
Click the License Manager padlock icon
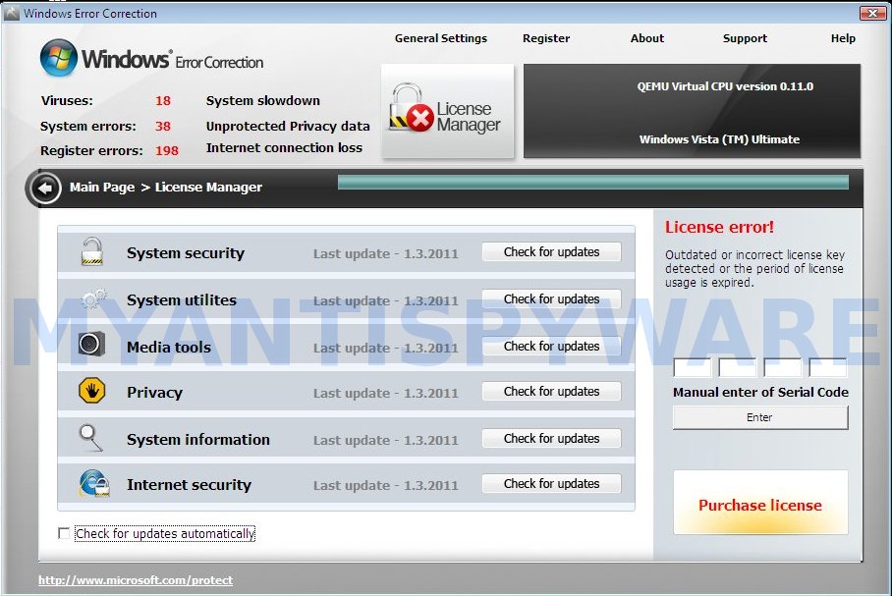coord(411,108)
